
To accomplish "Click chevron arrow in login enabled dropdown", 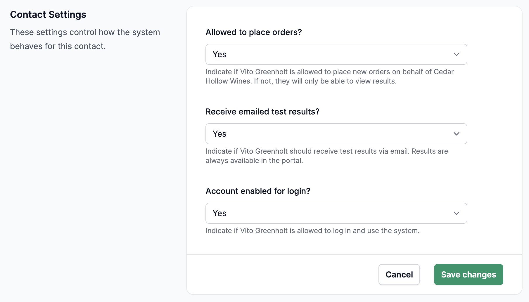I will (x=456, y=213).
